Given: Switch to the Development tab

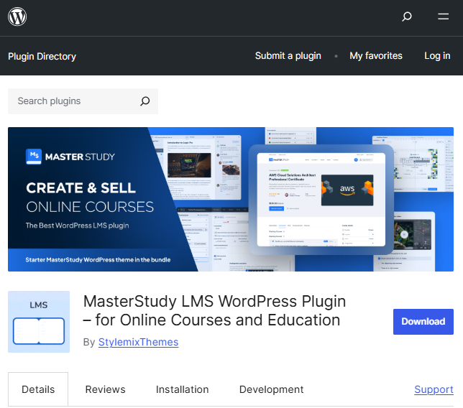Looking at the screenshot, I should point(271,389).
